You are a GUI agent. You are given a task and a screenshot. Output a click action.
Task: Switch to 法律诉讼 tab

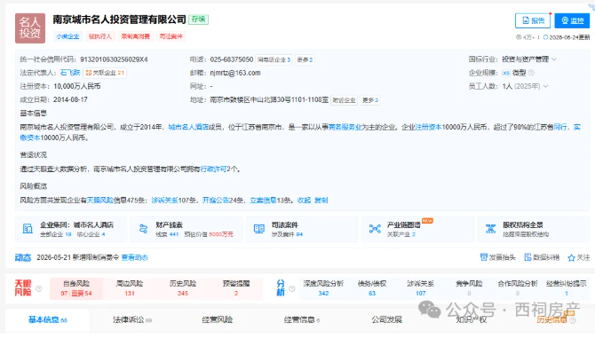(132, 320)
